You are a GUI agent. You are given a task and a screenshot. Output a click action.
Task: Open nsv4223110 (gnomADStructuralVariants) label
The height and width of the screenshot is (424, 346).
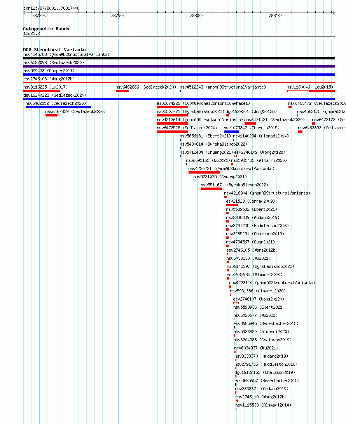(273, 283)
